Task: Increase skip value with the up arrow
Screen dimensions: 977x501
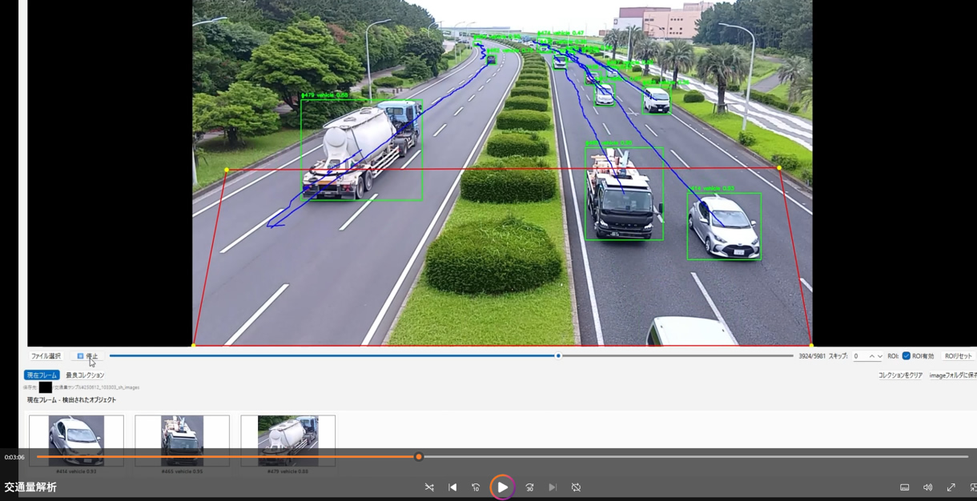Action: point(871,356)
